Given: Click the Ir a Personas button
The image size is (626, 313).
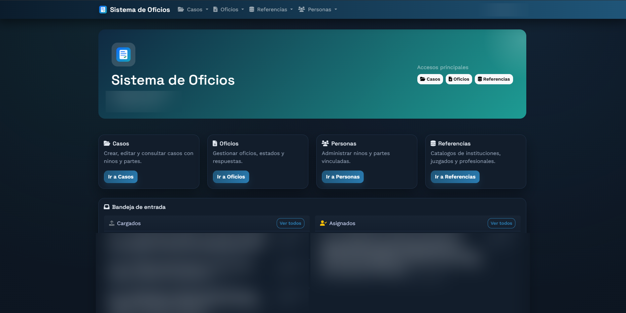Looking at the screenshot, I should coord(343,177).
